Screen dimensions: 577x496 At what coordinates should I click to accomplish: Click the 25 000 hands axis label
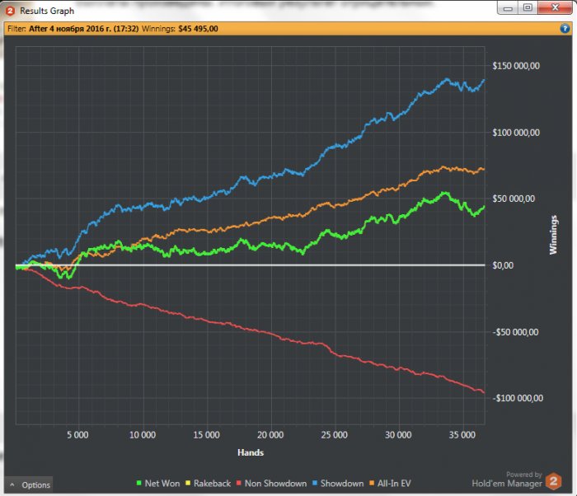[x=334, y=435]
